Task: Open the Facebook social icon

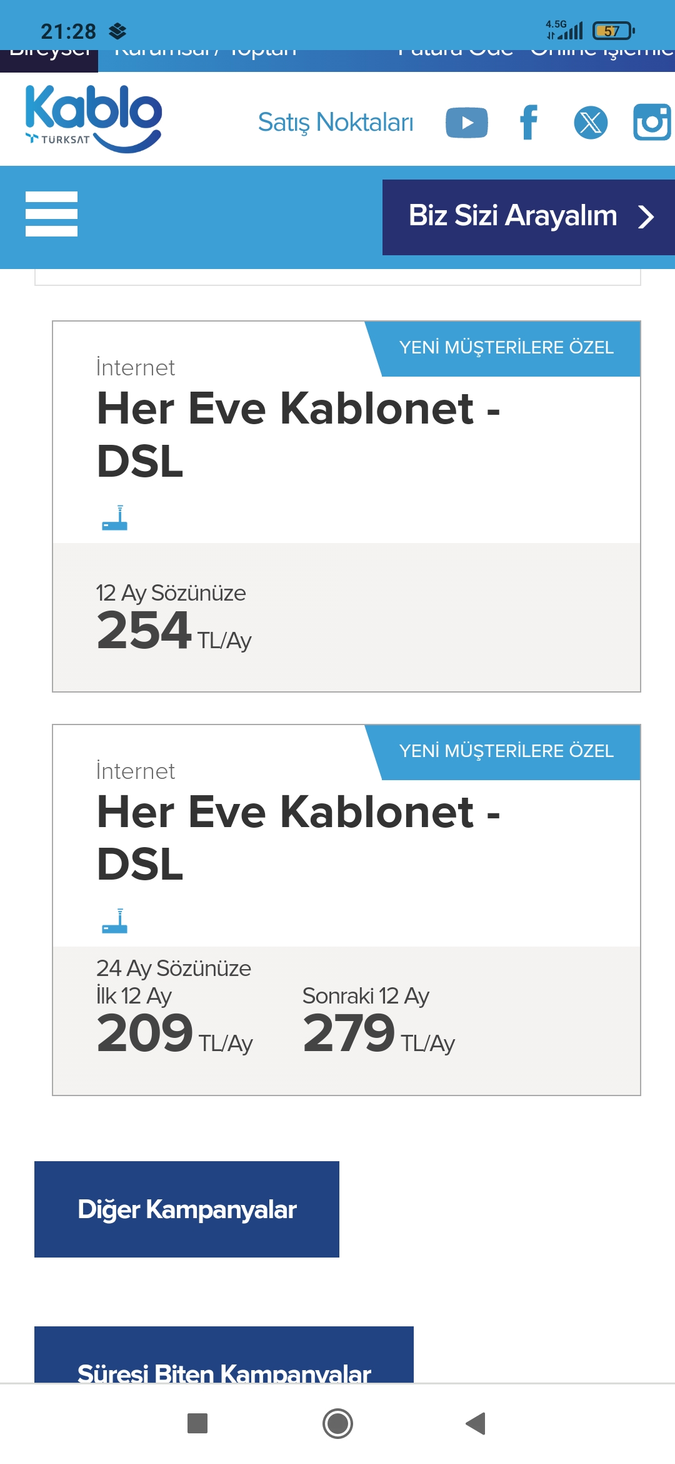Action: (529, 123)
